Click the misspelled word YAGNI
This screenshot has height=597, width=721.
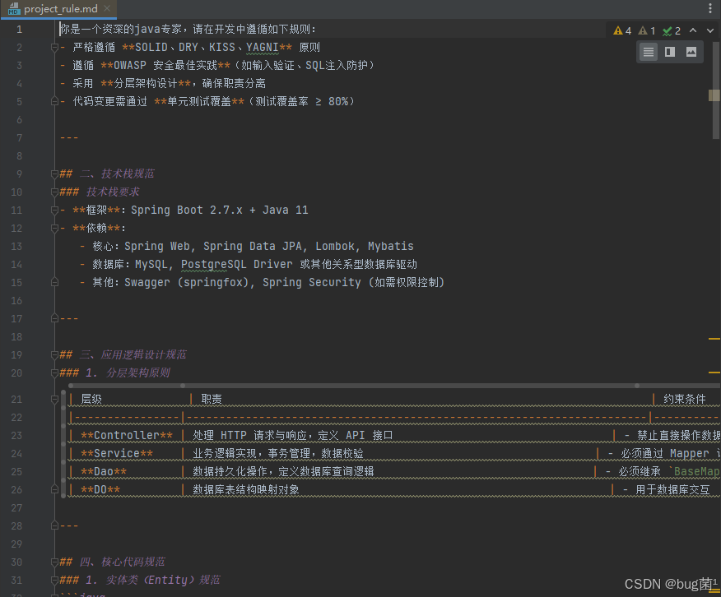[x=262, y=48]
